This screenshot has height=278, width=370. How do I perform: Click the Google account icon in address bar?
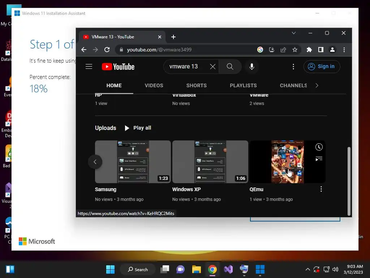[260, 50]
